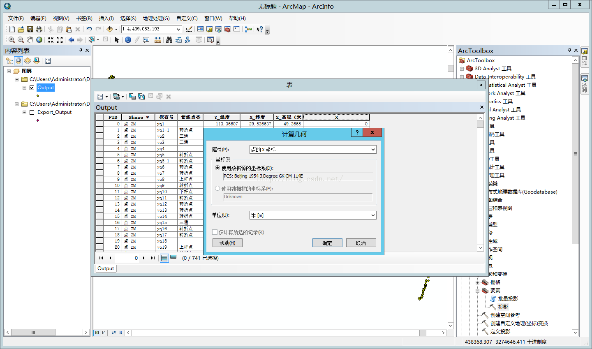Click Select By Attributes icon in table toolbar
Image resolution: width=592 pixels, height=349 pixels.
tap(132, 97)
